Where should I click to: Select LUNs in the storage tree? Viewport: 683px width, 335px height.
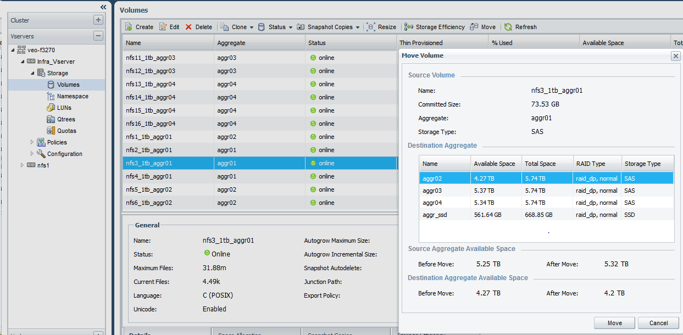(64, 108)
